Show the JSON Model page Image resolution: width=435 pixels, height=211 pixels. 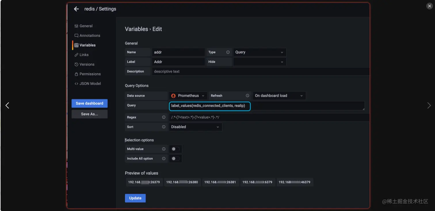87,84
